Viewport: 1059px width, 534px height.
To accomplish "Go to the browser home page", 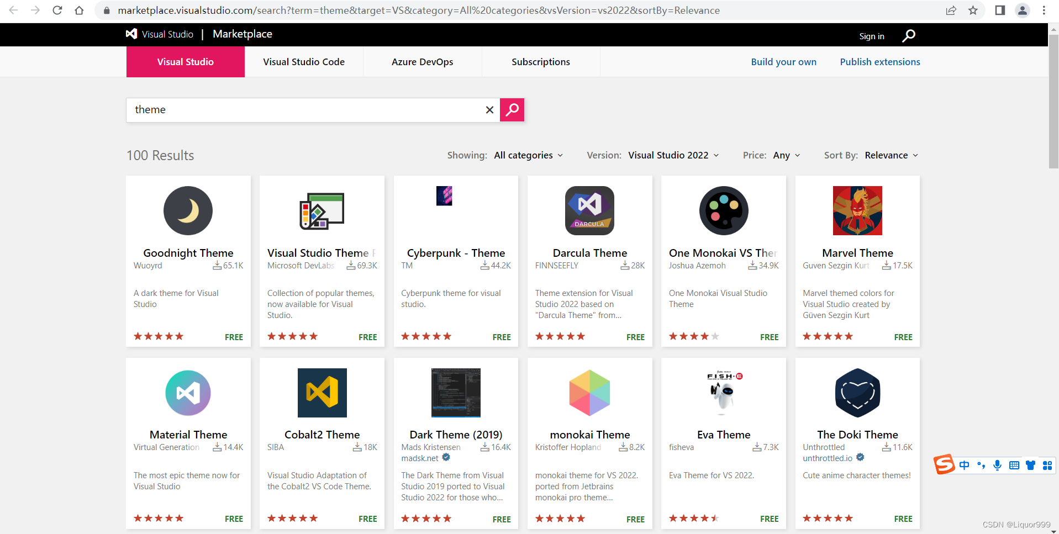I will tap(79, 10).
